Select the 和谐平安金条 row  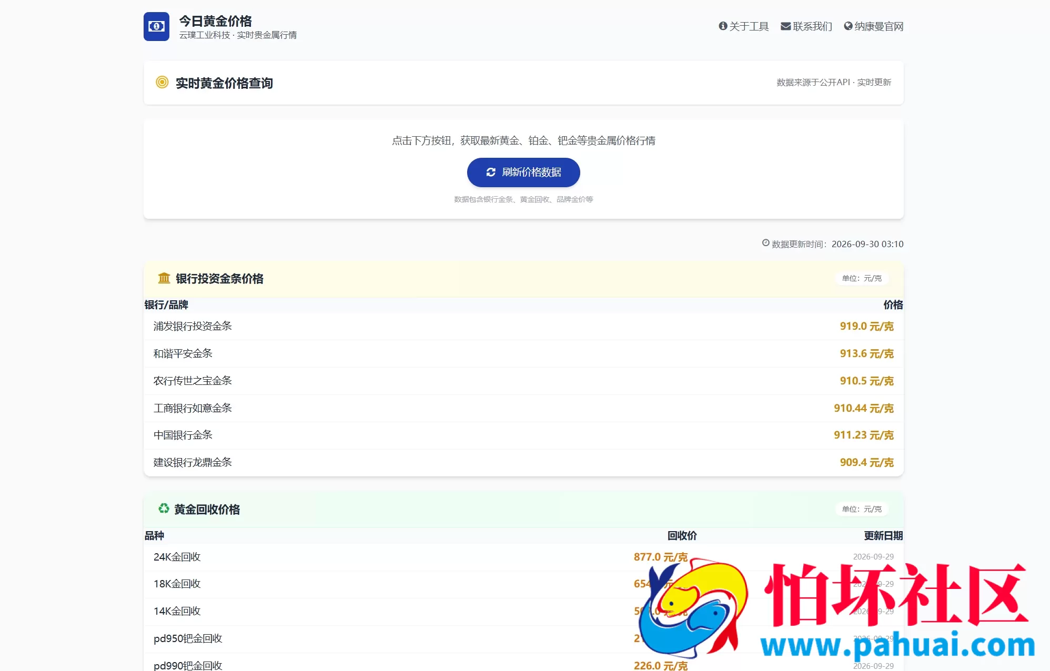[x=523, y=354]
